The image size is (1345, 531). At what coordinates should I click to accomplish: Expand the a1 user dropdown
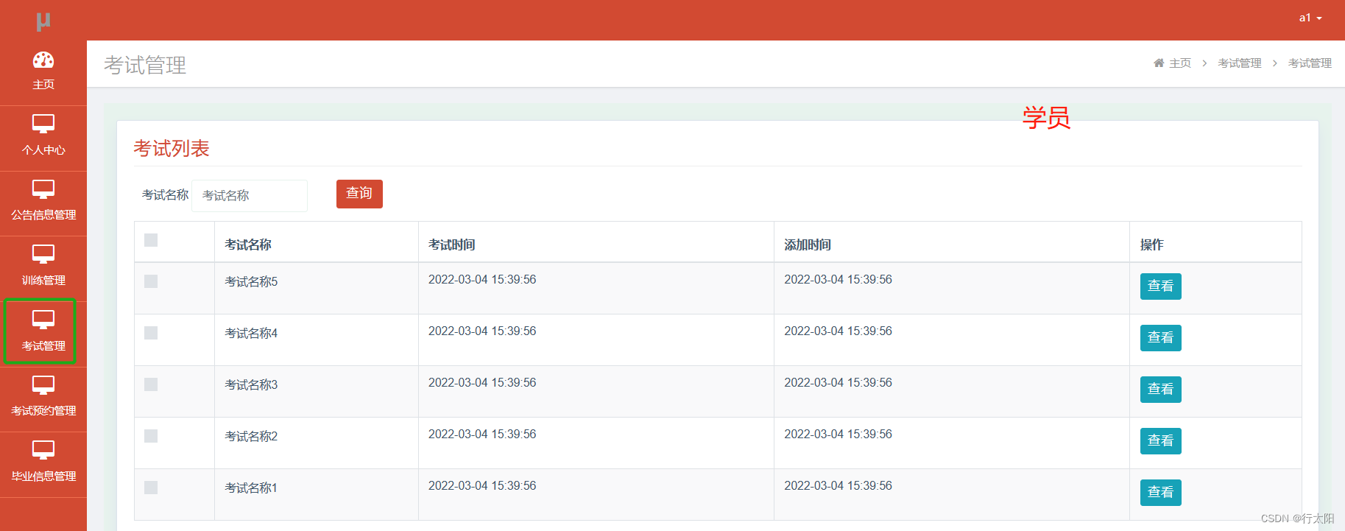(1310, 18)
